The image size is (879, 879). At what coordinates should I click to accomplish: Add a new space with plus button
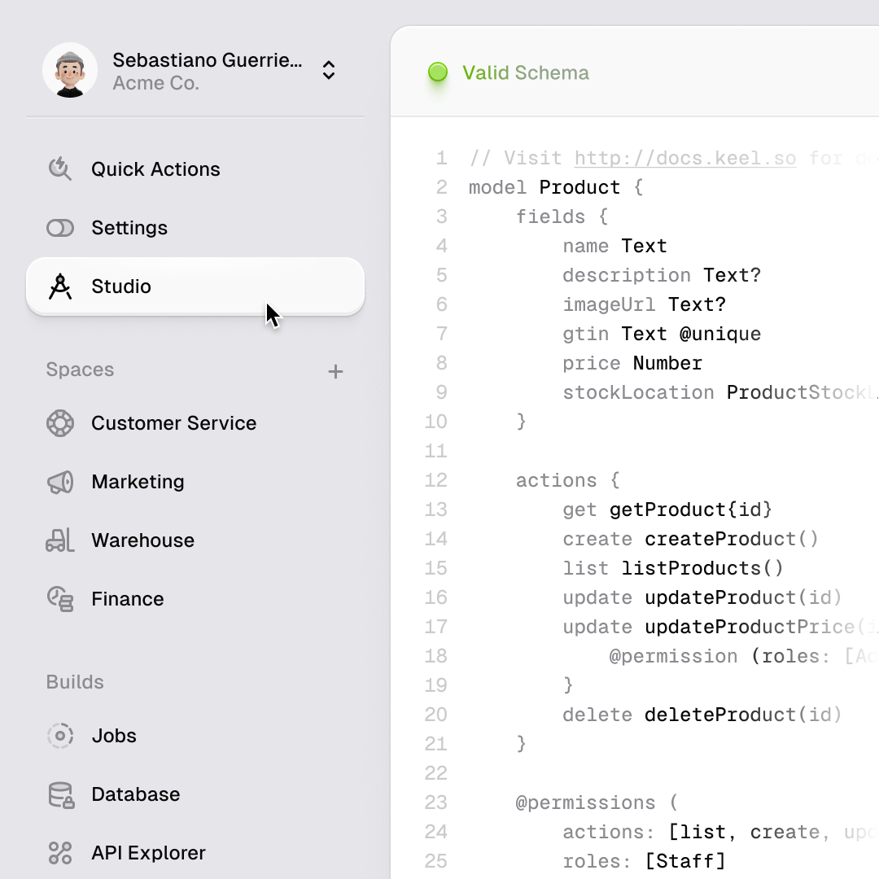click(x=335, y=372)
